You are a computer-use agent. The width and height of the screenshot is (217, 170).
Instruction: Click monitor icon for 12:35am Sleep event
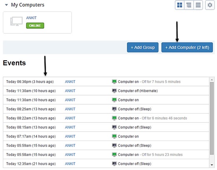(x=114, y=164)
